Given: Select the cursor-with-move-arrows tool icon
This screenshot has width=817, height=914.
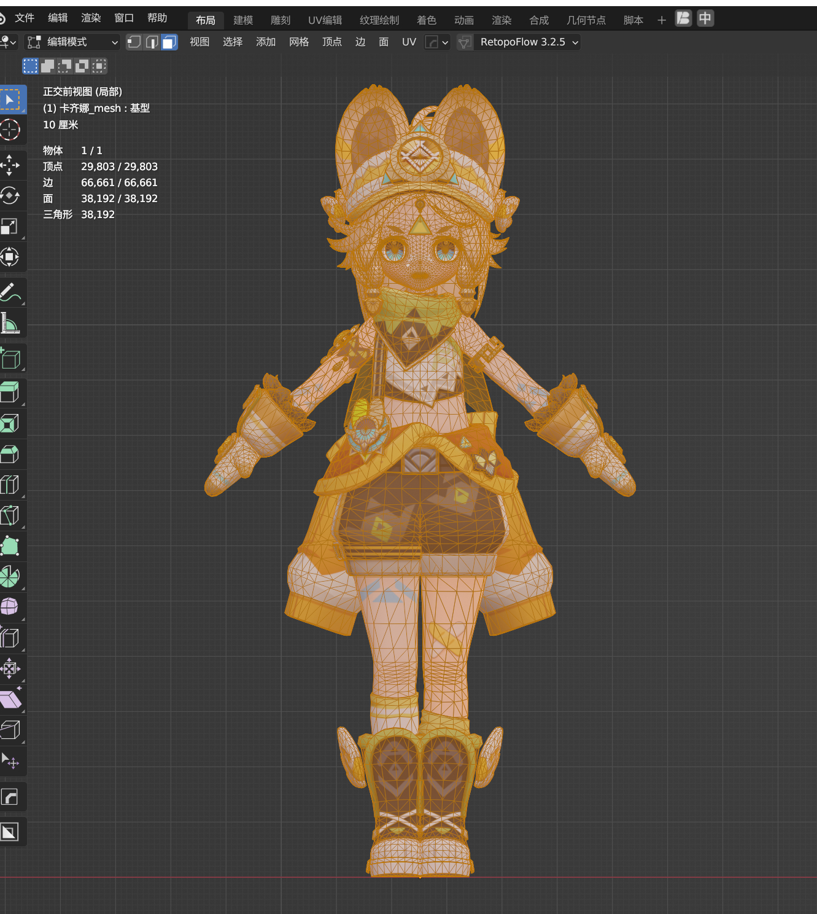Looking at the screenshot, I should point(10,762).
